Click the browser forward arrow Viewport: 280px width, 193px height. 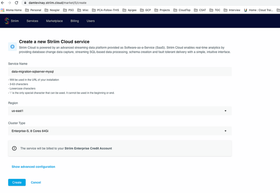point(10,3)
